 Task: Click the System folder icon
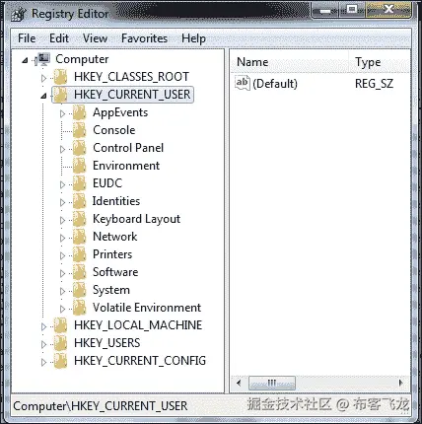[79, 290]
